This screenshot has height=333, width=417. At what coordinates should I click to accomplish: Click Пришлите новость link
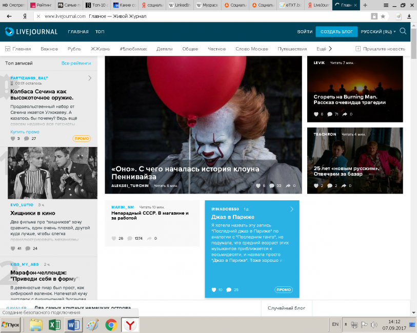click(x=380, y=49)
